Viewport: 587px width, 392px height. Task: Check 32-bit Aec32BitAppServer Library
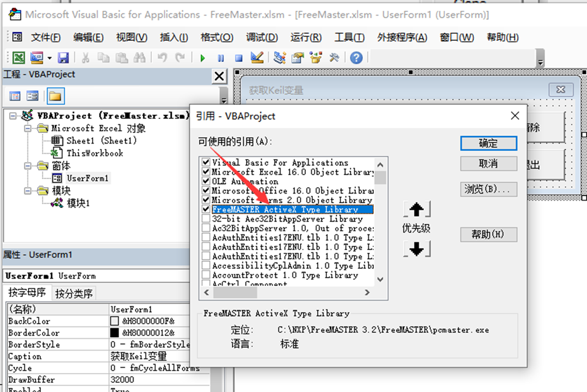coord(206,218)
